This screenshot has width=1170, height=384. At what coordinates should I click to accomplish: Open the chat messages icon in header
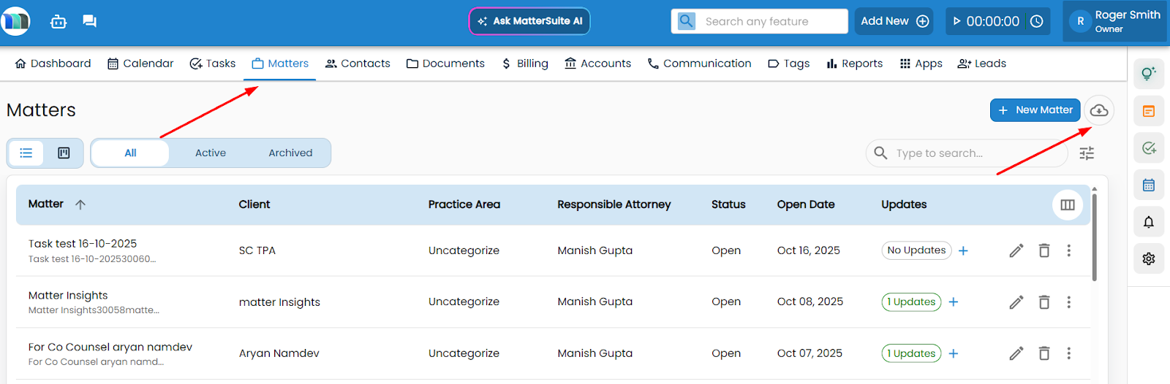89,21
